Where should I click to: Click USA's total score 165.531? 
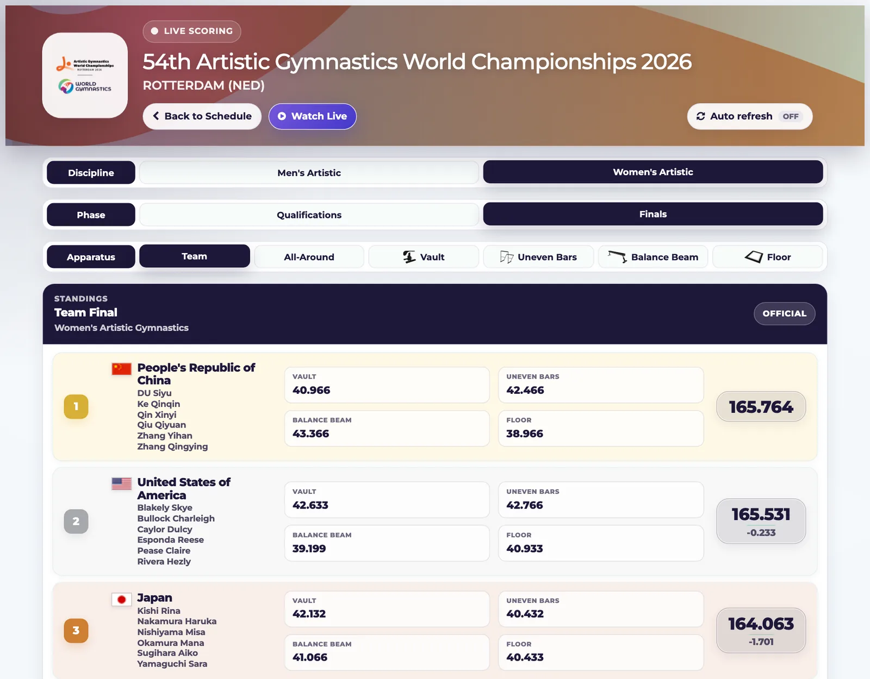761,514
